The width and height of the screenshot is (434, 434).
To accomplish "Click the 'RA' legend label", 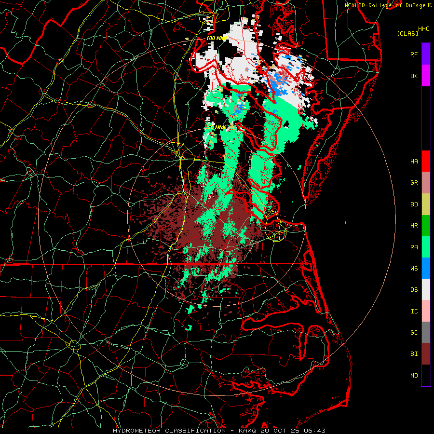I will (x=414, y=247).
